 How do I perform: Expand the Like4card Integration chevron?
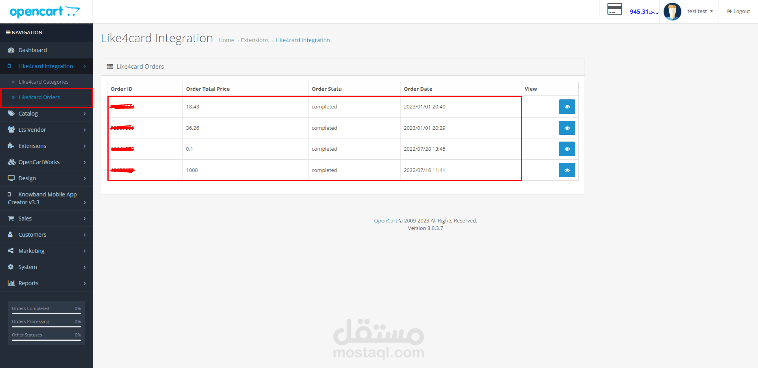click(x=85, y=67)
